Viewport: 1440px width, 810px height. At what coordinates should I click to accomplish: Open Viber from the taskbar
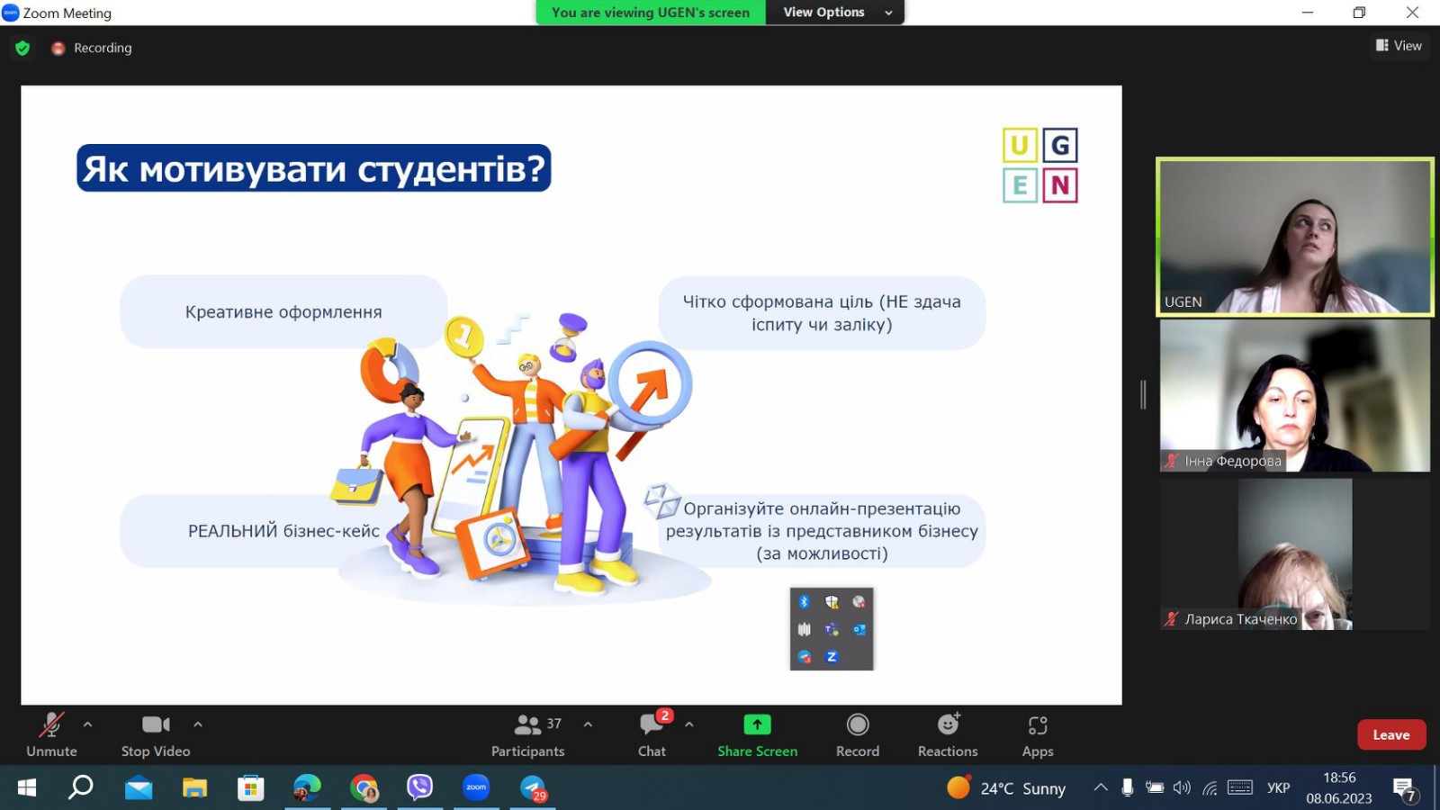(x=419, y=788)
